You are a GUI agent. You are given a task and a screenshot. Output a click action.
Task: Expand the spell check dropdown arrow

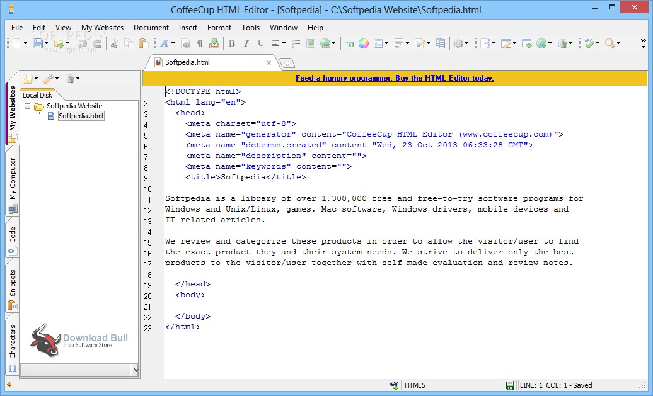coord(598,43)
